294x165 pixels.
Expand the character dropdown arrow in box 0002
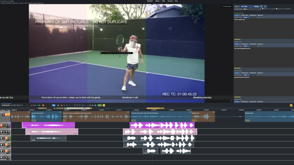click(x=260, y=46)
